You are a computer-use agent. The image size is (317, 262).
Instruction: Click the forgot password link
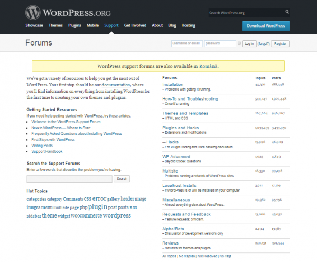click(x=264, y=44)
